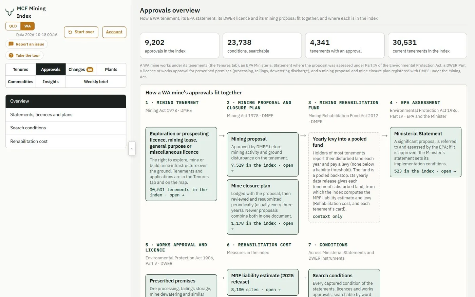Open Statements, licences and plans section

pyautogui.click(x=66, y=115)
